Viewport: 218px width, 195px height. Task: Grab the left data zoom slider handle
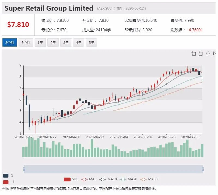pos(24,169)
